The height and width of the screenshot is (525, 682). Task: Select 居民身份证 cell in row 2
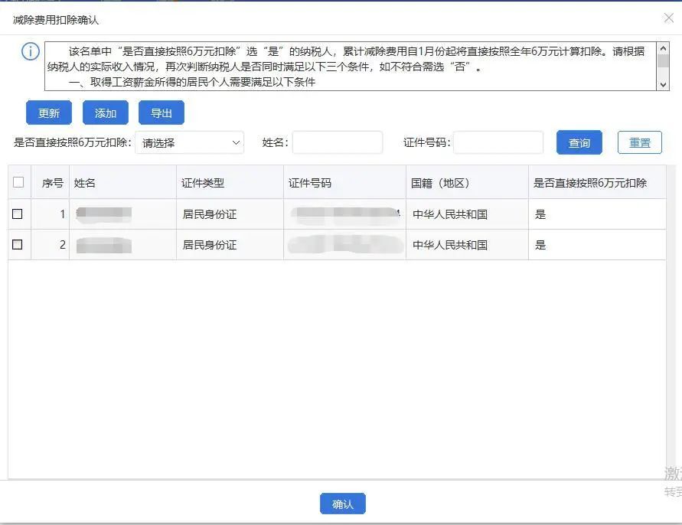click(x=230, y=245)
